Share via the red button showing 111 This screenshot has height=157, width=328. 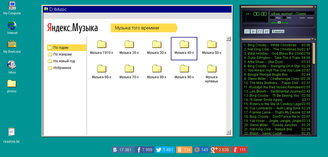coord(240,150)
